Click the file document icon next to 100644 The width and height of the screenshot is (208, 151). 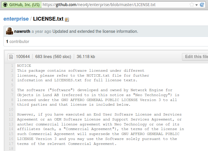click(11, 57)
